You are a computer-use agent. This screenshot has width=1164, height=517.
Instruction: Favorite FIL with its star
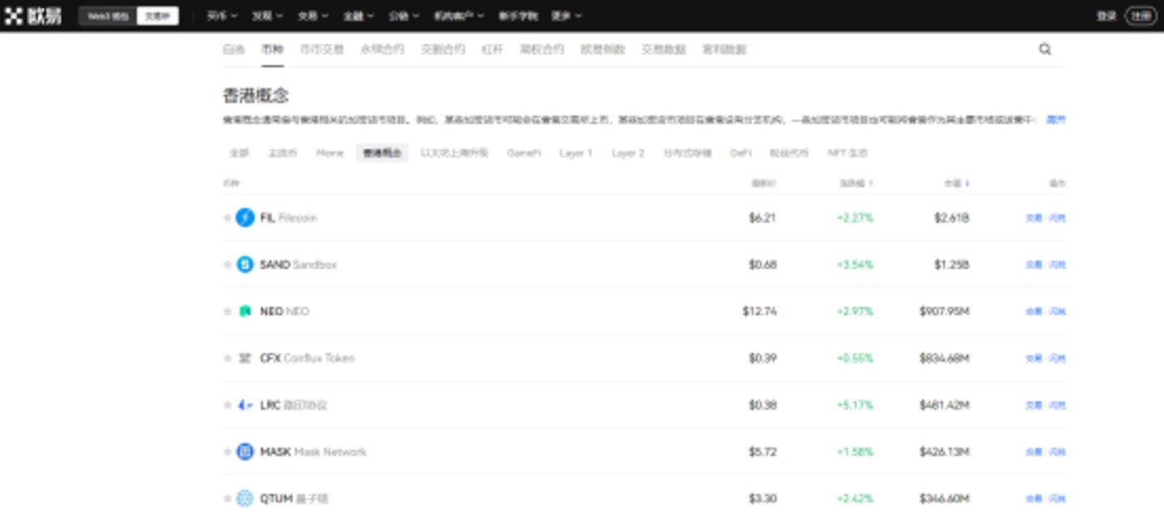(227, 218)
